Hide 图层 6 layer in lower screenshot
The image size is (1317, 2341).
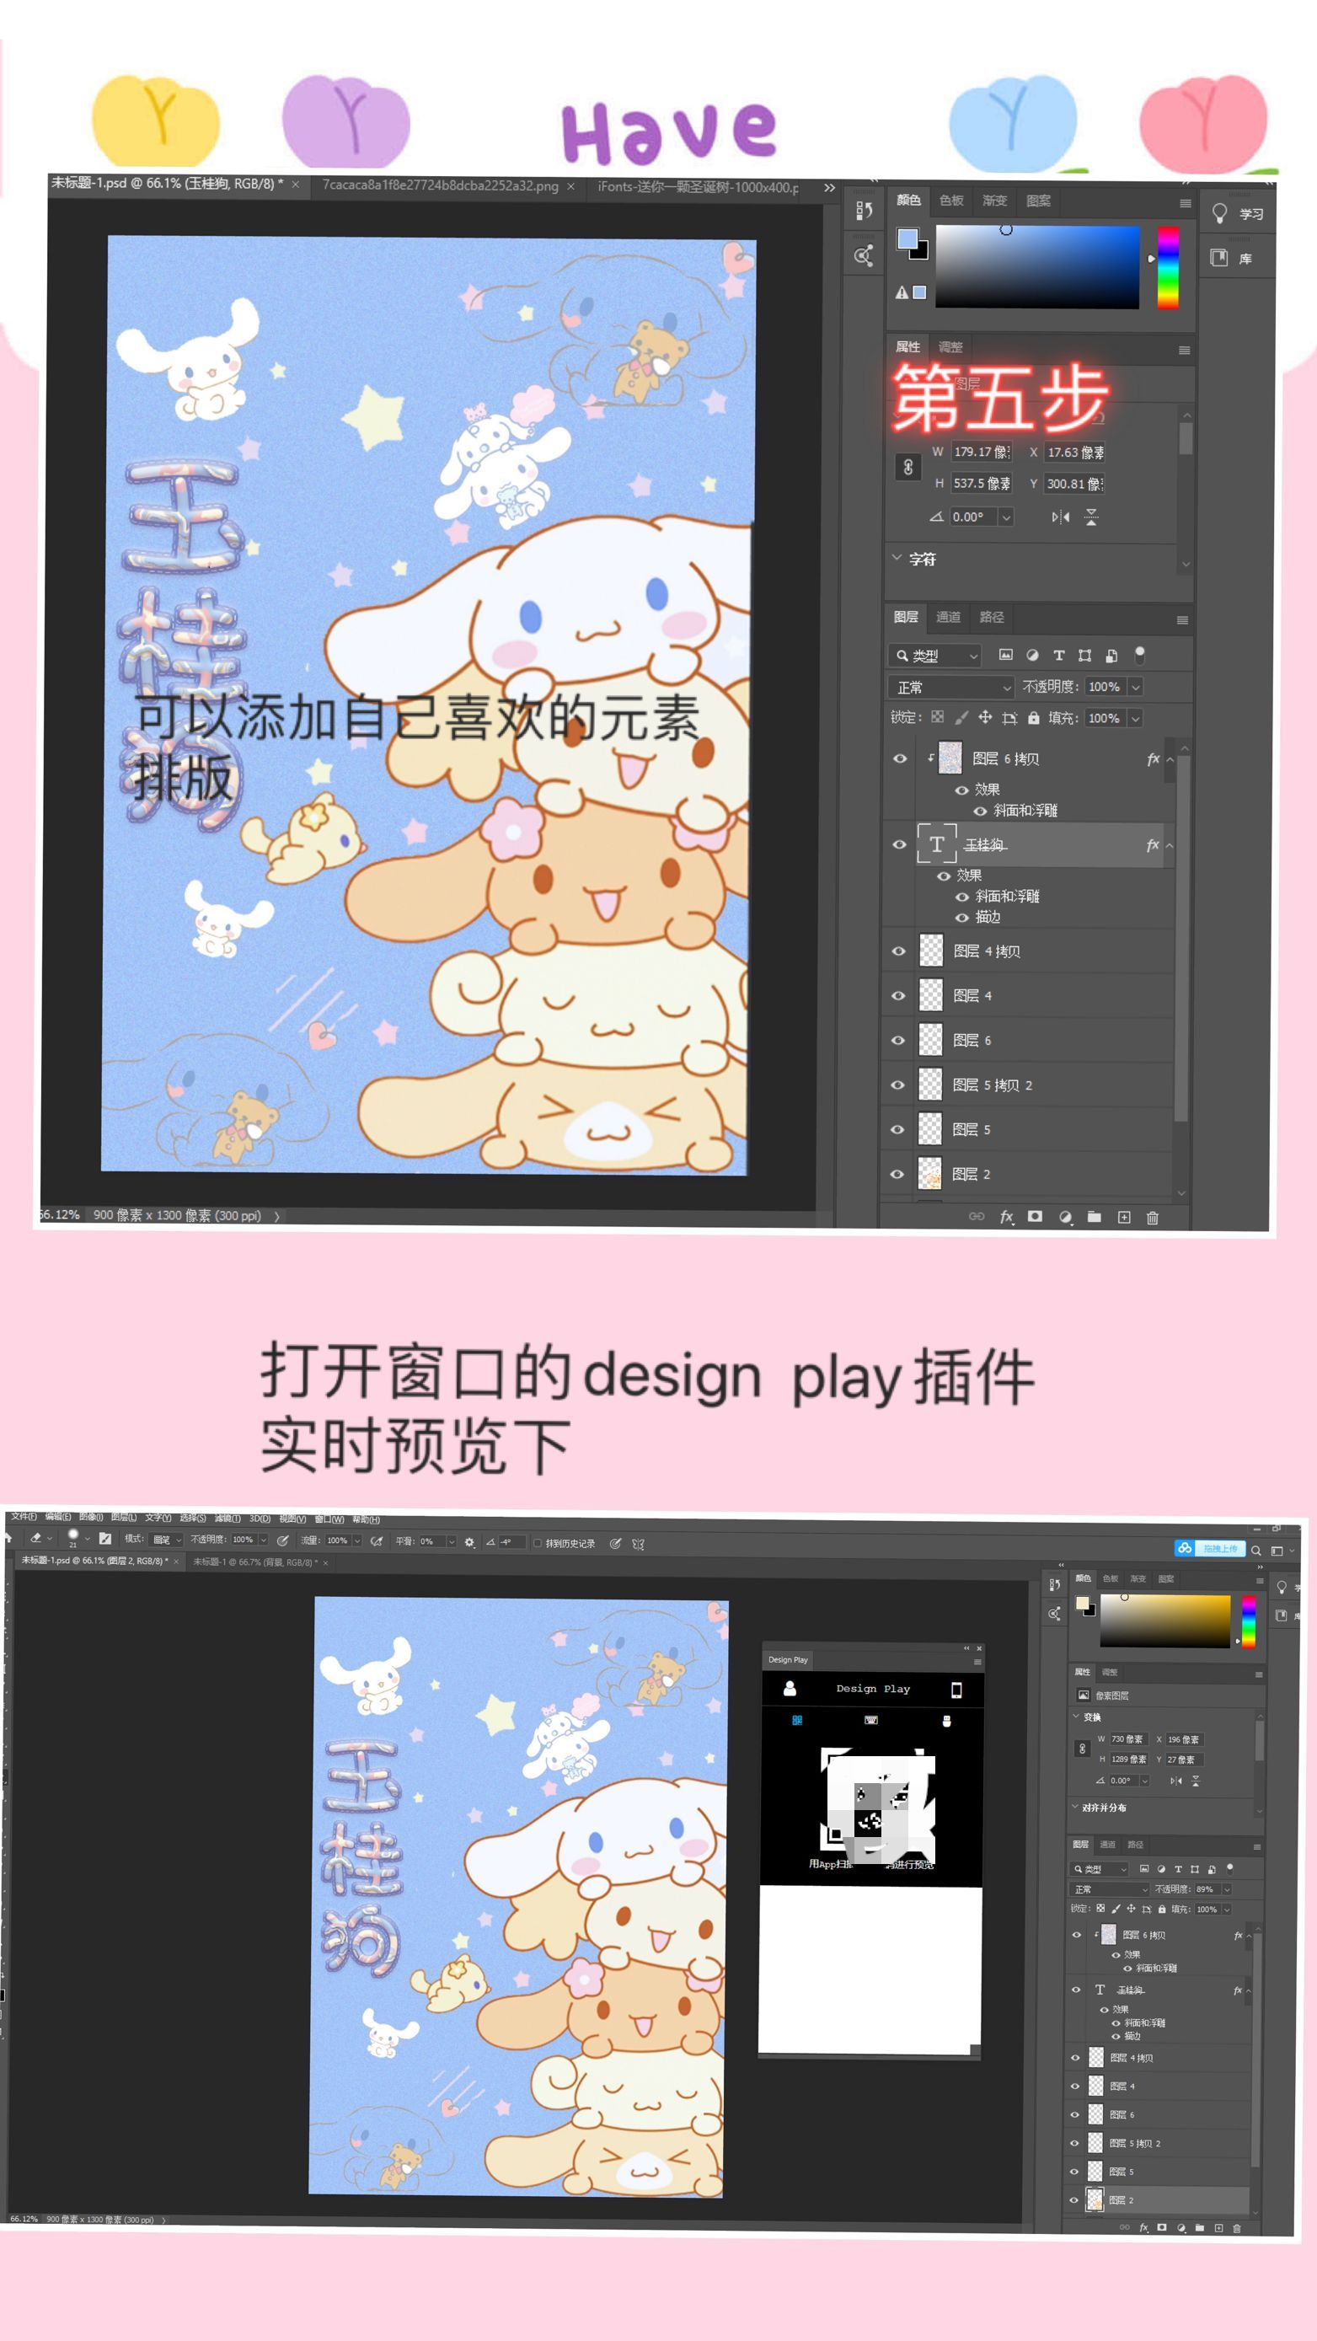(1075, 2114)
